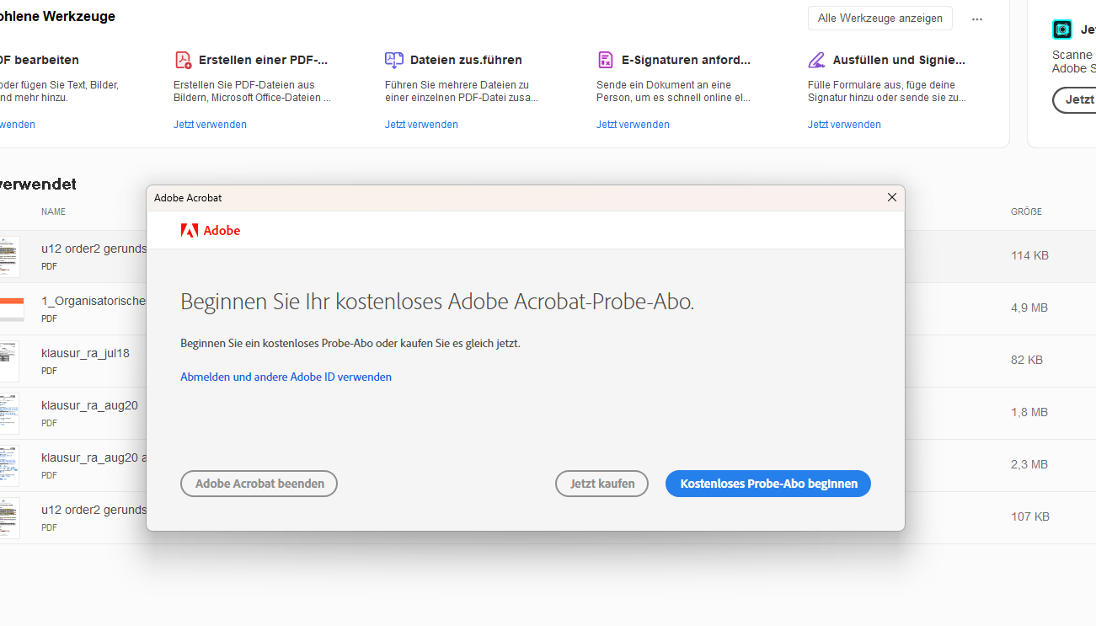Viewport: 1096px width, 626px height.
Task: Select the klausur_ra_aug20 PDF entry
Action: click(x=89, y=405)
